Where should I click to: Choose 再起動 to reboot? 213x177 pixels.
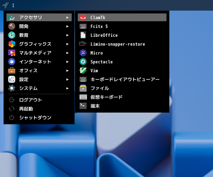[x=39, y=109]
